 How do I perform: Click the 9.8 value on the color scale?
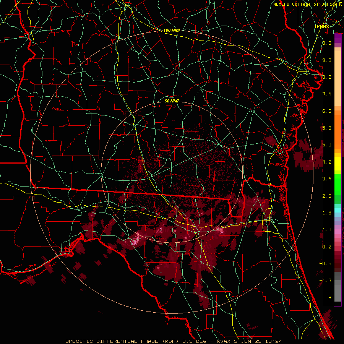(x=327, y=43)
